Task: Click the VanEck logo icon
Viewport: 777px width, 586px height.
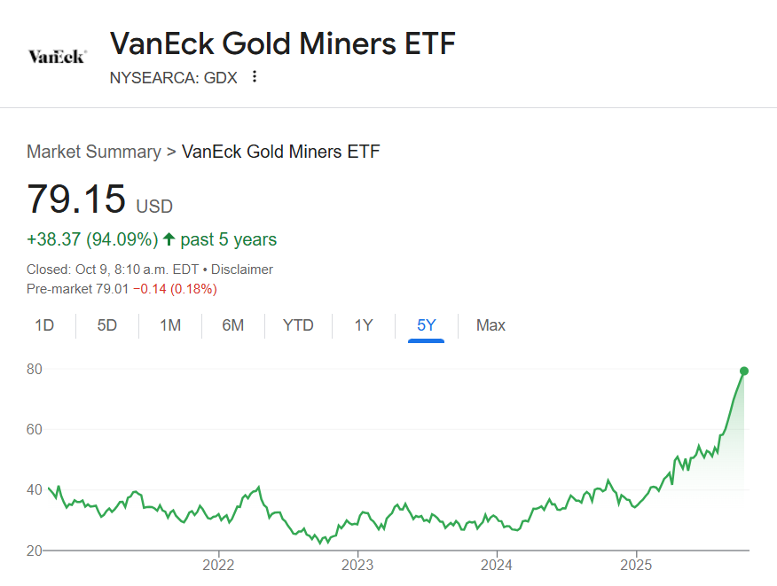Action: click(57, 57)
